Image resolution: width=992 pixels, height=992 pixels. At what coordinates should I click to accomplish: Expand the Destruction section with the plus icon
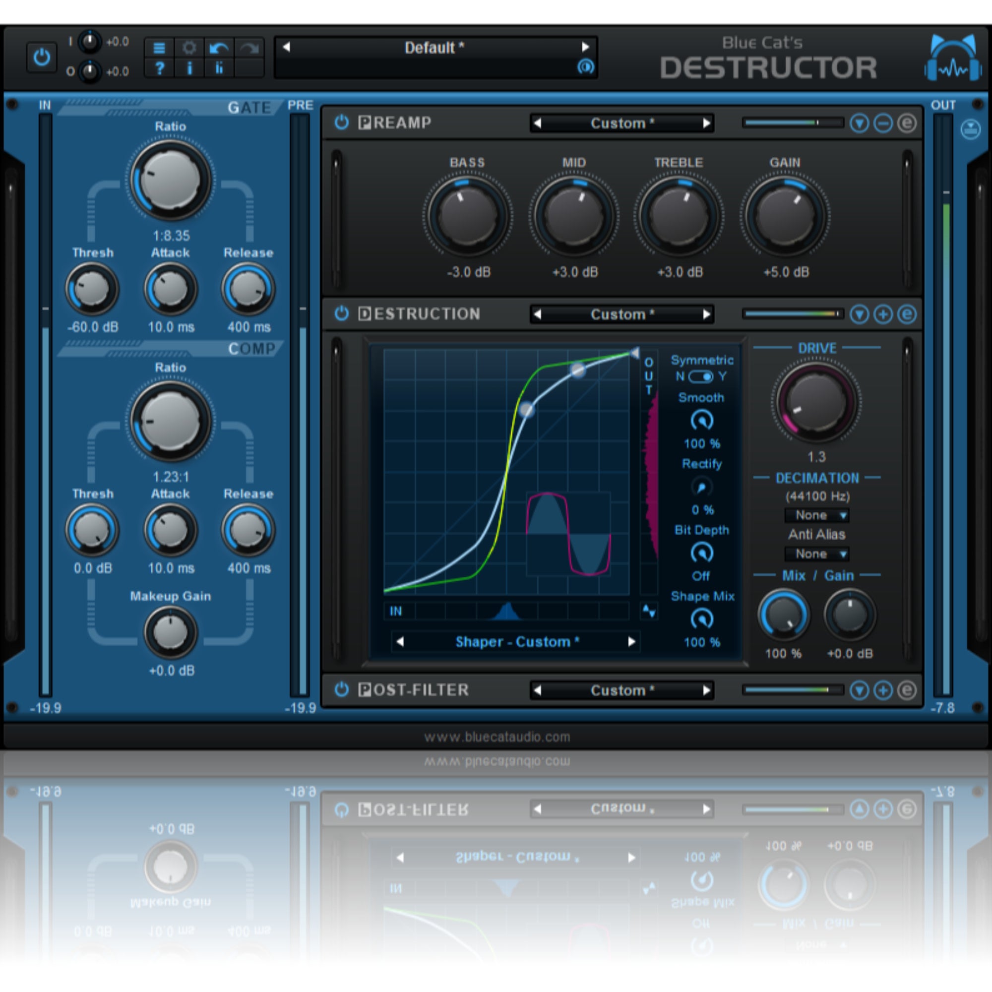click(x=883, y=314)
